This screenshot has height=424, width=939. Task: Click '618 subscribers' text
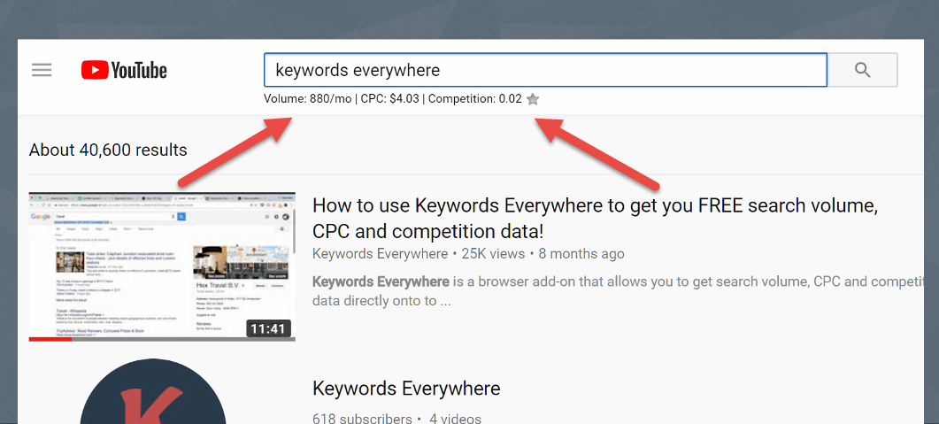click(362, 419)
